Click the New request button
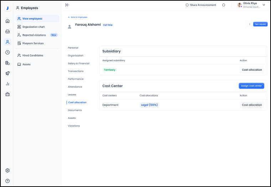271x187 pixels. pyautogui.click(x=260, y=24)
